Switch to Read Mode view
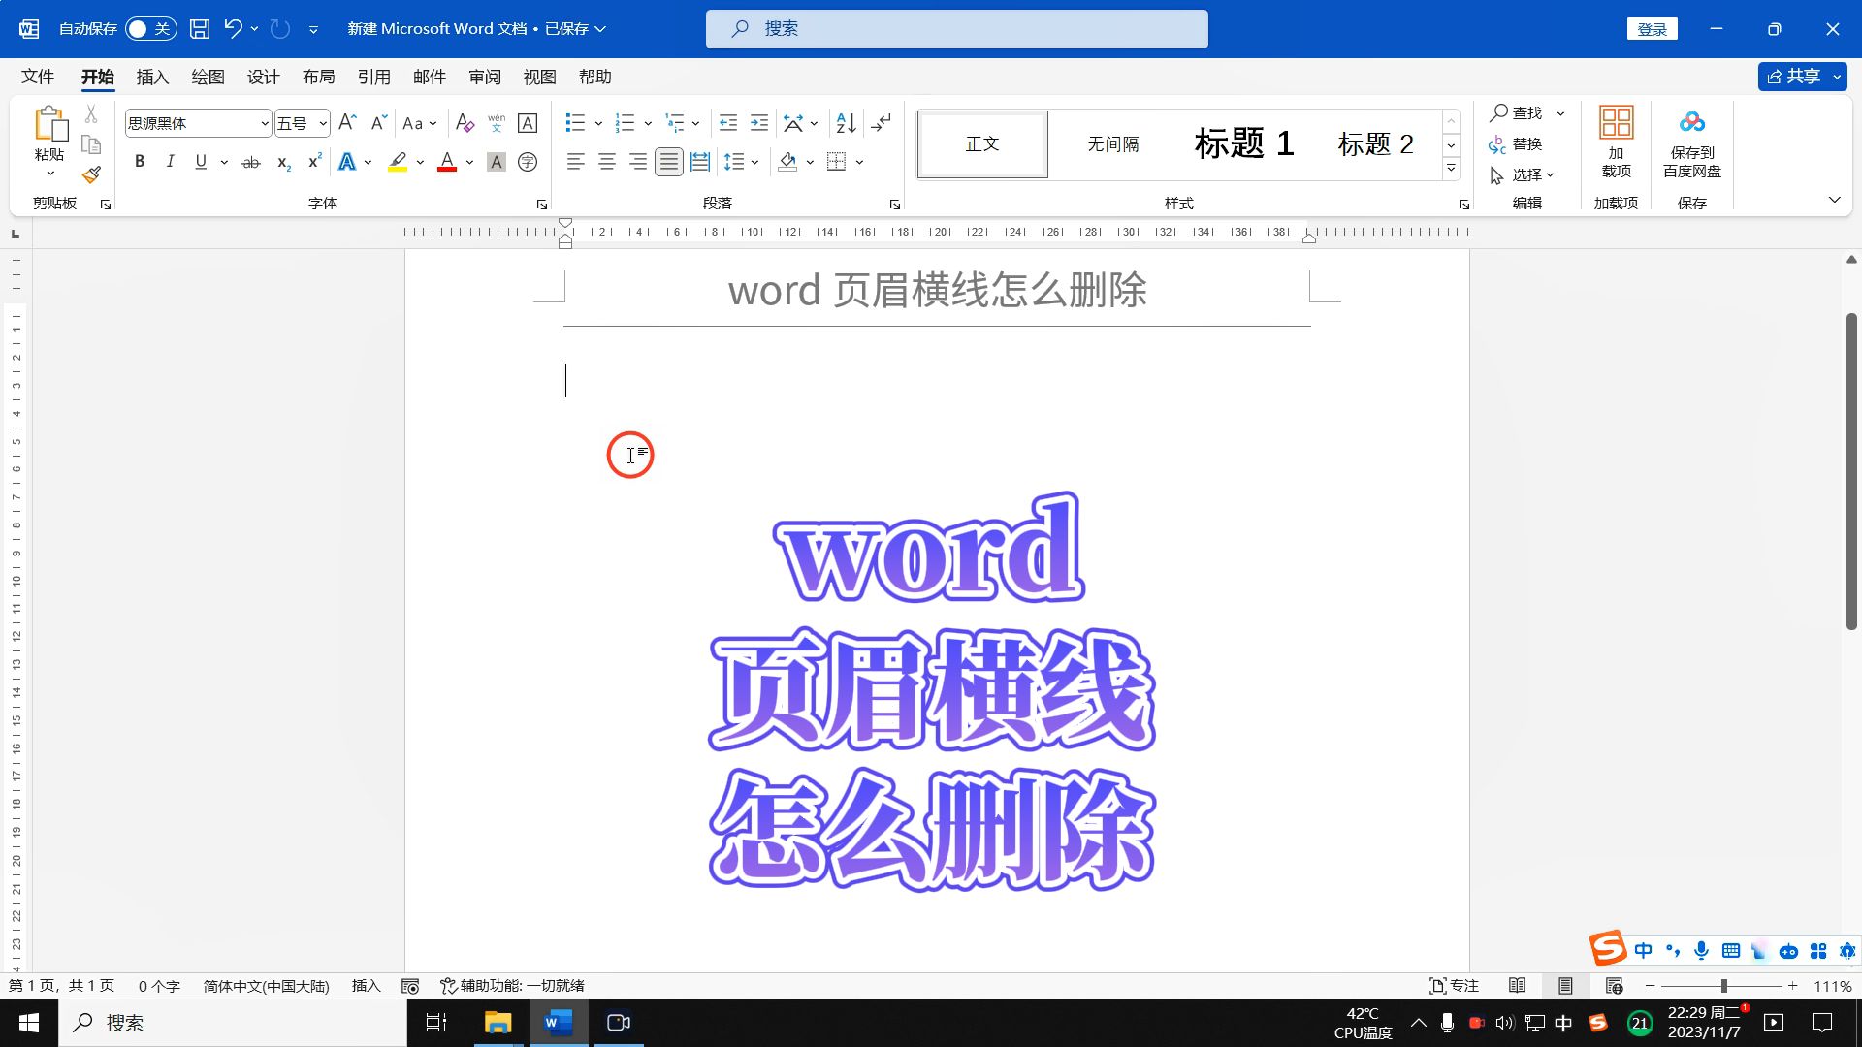Image resolution: width=1862 pixels, height=1047 pixels. tap(1518, 986)
